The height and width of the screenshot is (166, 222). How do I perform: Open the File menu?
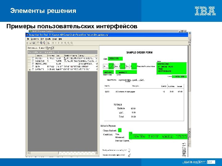pyautogui.click(x=28, y=39)
